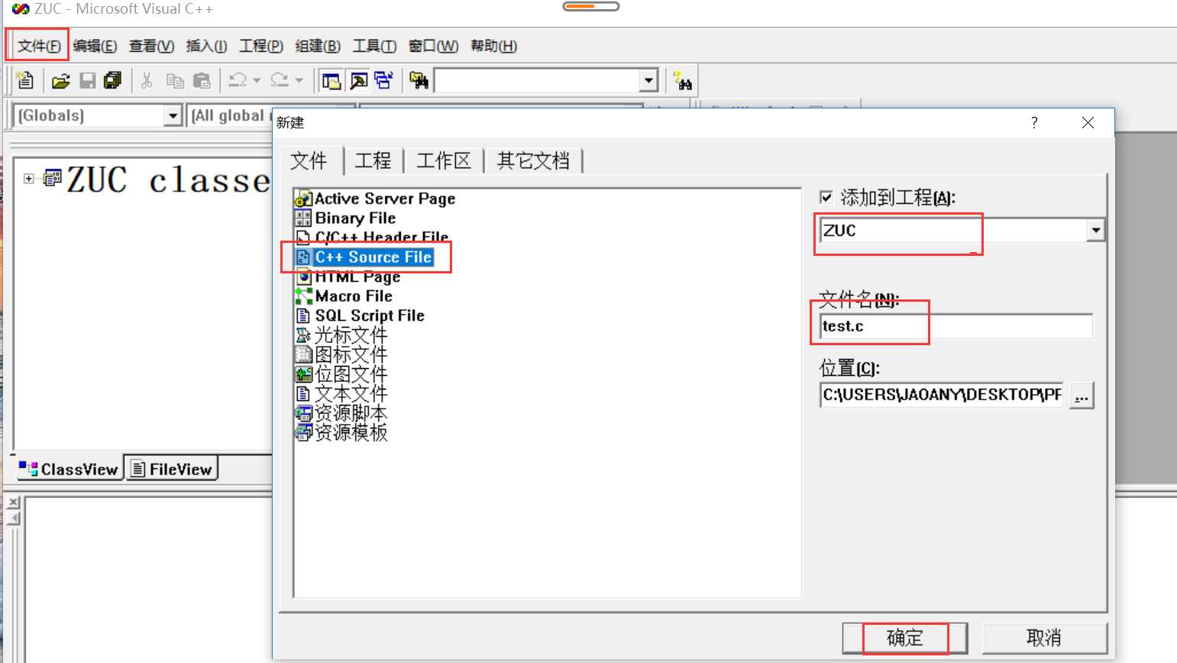Open the Undo history dropdown arrow
1177x663 pixels.
pyautogui.click(x=257, y=80)
